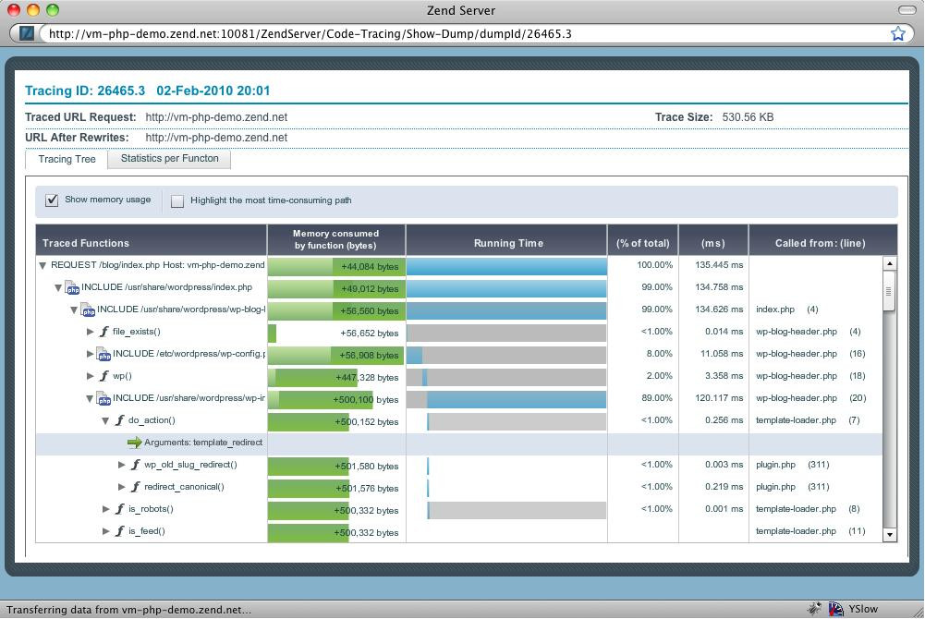This screenshot has width=925, height=619.
Task: Expand the is_robots() node
Action: (x=106, y=509)
